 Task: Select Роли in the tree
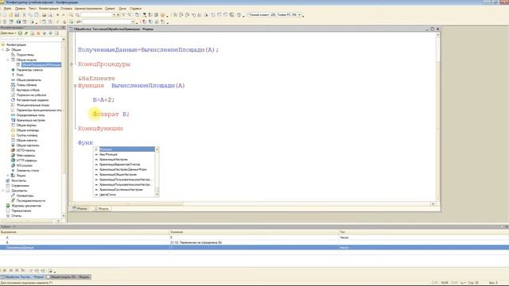(x=20, y=75)
